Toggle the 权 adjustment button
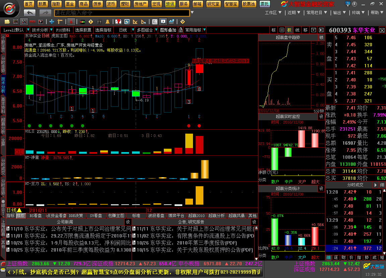This screenshot has width=386, height=278. click(289, 30)
